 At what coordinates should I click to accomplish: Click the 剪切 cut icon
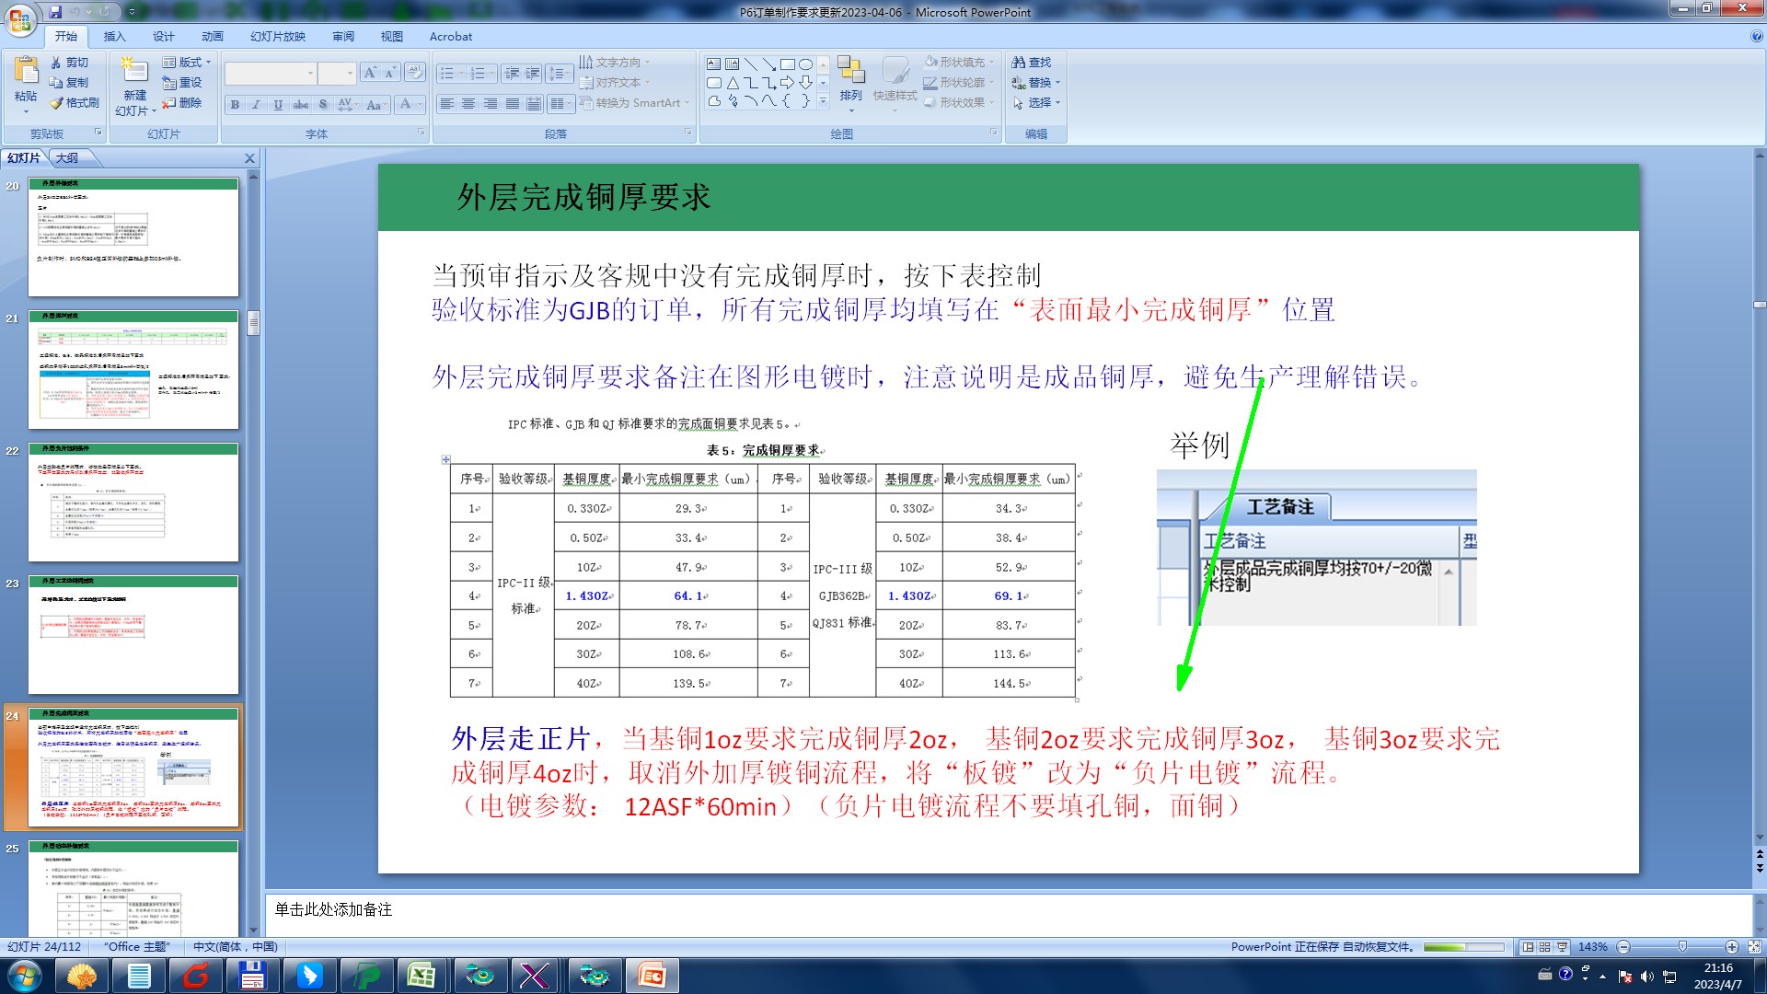click(57, 63)
